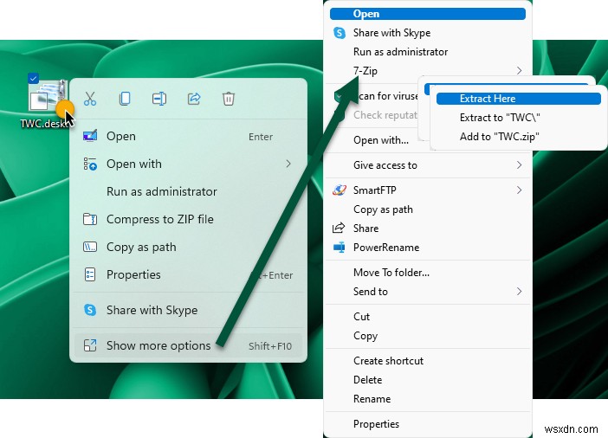
Task: Click Copy as path in new context menu
Action: point(188,247)
